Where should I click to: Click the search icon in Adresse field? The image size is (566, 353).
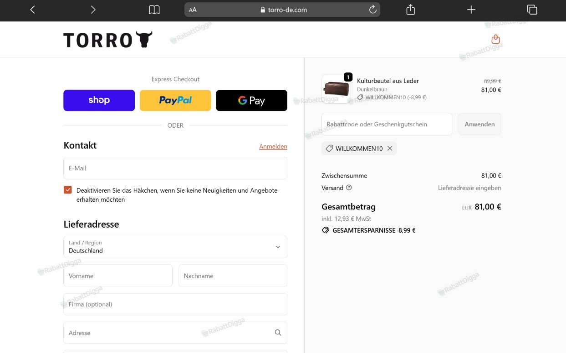[278, 333]
